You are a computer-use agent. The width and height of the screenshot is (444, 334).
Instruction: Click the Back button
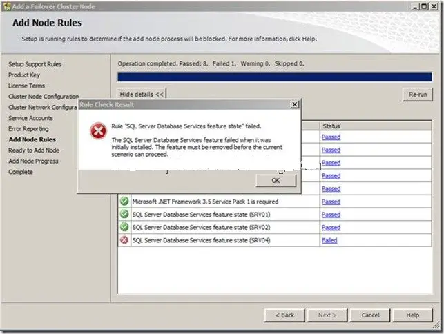[x=284, y=315]
